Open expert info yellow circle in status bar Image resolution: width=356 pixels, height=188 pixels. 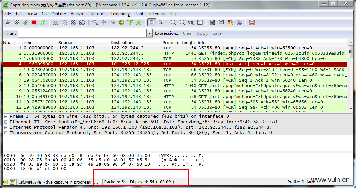click(x=6, y=182)
